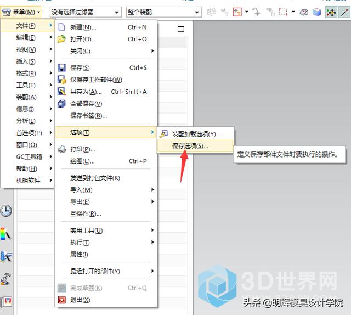The height and width of the screenshot is (315, 351).
Task: Expand the 选项(T) submenu
Action: 106,132
